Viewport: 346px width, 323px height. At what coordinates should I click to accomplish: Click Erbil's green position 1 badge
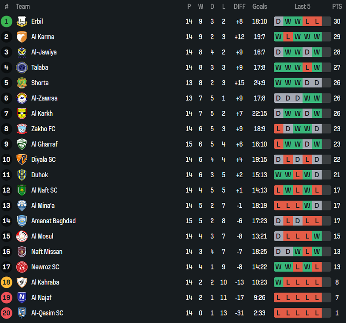(x=7, y=21)
